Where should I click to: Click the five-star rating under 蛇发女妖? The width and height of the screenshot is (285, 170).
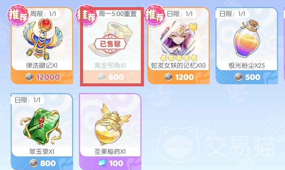(x=179, y=58)
